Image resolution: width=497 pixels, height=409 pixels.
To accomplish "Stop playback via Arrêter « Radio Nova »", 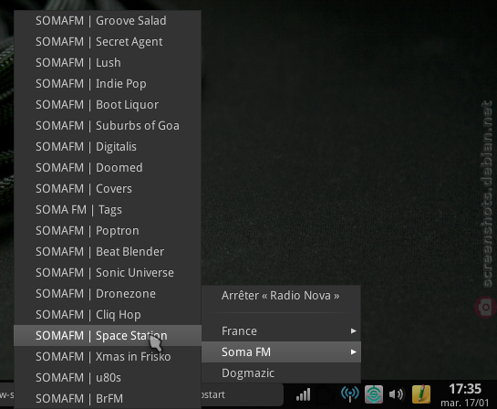I will [x=281, y=296].
